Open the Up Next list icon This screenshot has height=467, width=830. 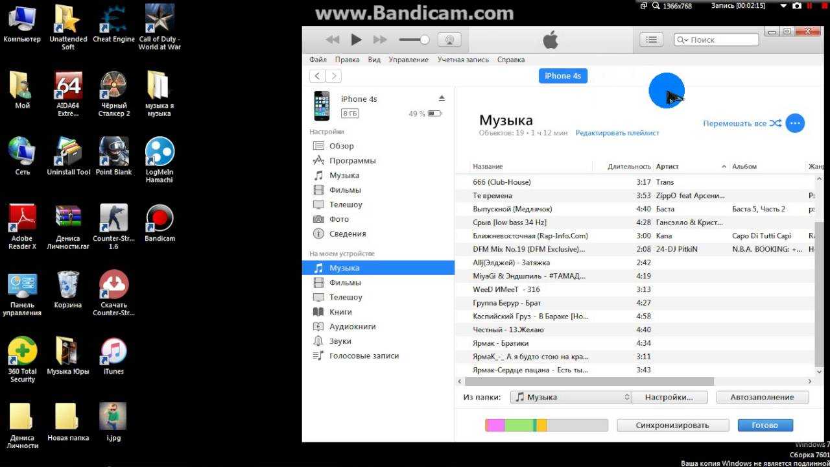[652, 40]
